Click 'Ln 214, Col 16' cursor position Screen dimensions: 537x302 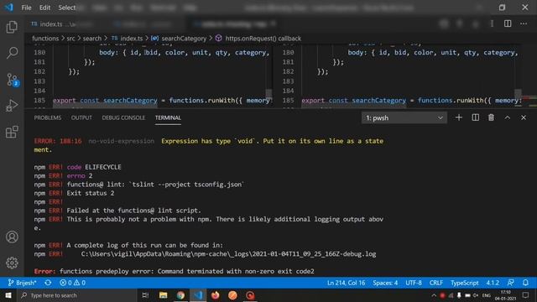(x=347, y=283)
